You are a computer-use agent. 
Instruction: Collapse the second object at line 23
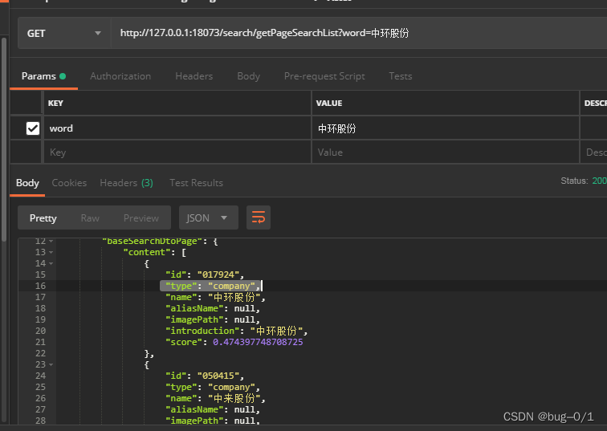[x=51, y=364]
